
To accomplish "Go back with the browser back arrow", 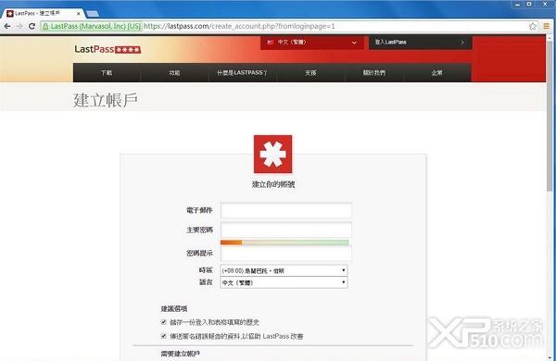I will click(7, 26).
